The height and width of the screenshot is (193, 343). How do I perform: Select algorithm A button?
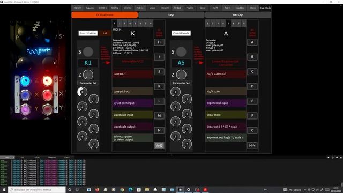pyautogui.click(x=252, y=42)
